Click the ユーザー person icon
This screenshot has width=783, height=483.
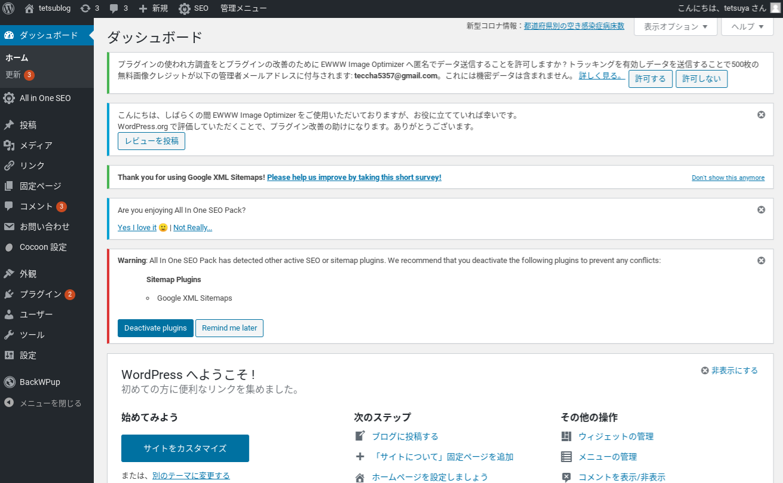pos(9,314)
